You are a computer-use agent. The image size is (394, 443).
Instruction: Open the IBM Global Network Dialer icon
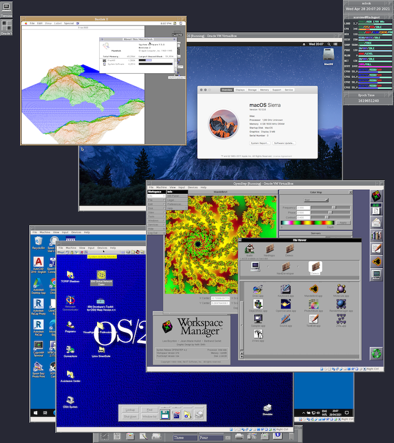pos(101,275)
